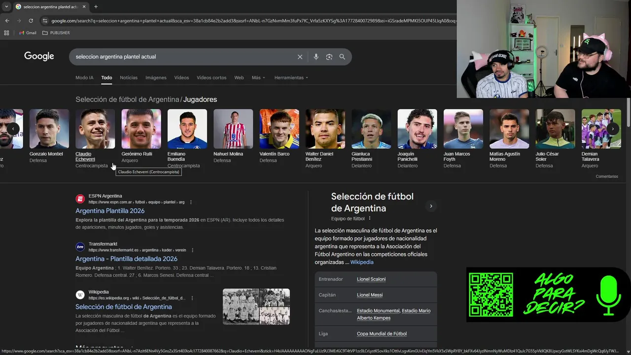Open the Gmail bookmark
Screen dimensions: 631x355
(28, 33)
